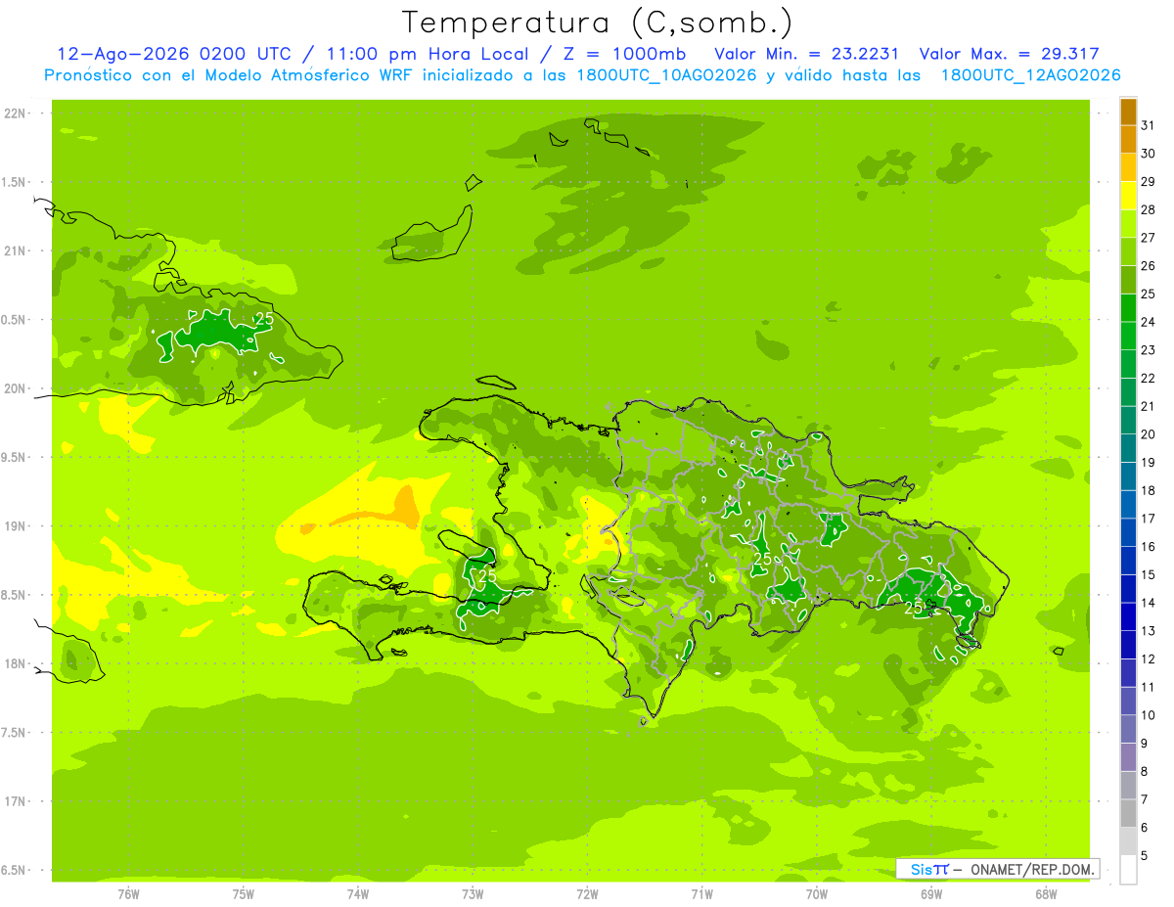This screenshot has height=907, width=1174.
Task: Click the "18N" latitude axis label
Action: click(17, 663)
